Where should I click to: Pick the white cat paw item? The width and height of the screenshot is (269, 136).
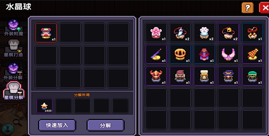(x=204, y=33)
